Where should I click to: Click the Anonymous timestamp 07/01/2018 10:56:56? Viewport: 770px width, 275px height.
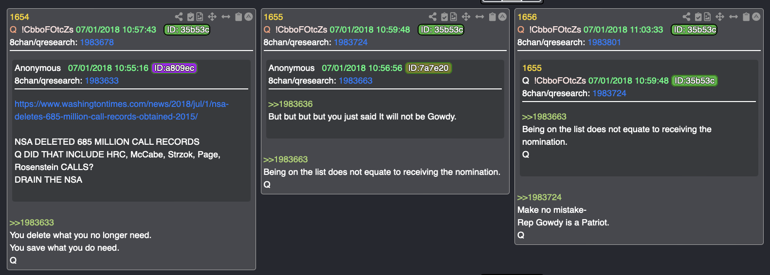coord(362,68)
